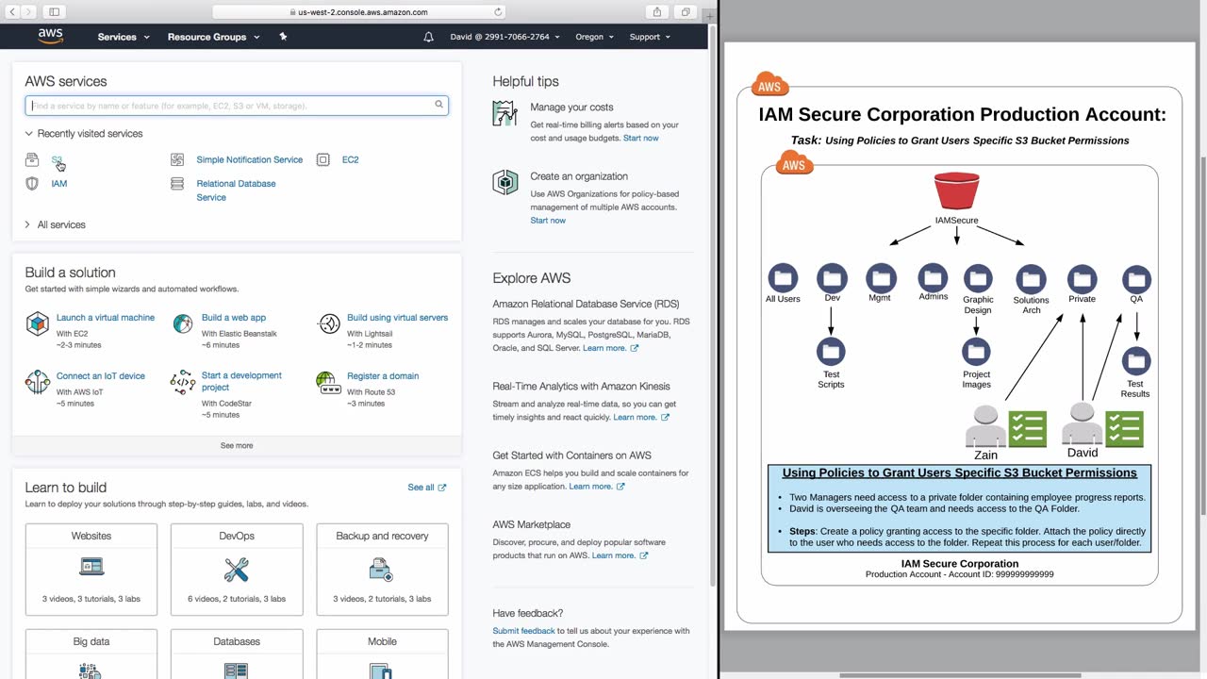Click the DevOps tools icon
This screenshot has width=1207, height=679.
coord(237,569)
